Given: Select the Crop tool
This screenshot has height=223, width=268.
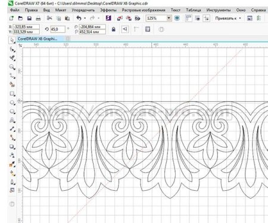Looking at the screenshot, I should (12, 58).
